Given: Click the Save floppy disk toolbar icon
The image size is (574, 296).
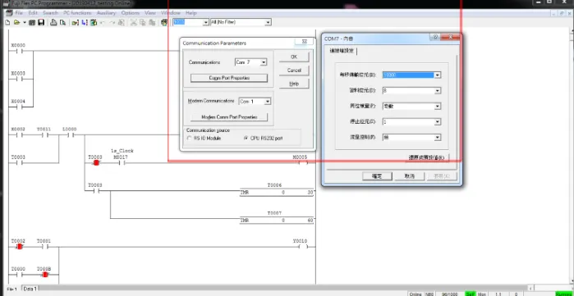Looking at the screenshot, I should pyautogui.click(x=41, y=22).
